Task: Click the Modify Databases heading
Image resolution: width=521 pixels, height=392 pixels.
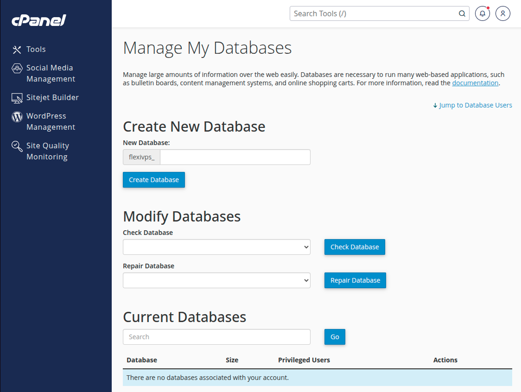Action: 182,216
